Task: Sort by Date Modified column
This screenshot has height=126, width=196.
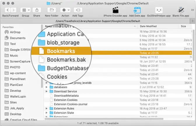Action: click(x=148, y=26)
